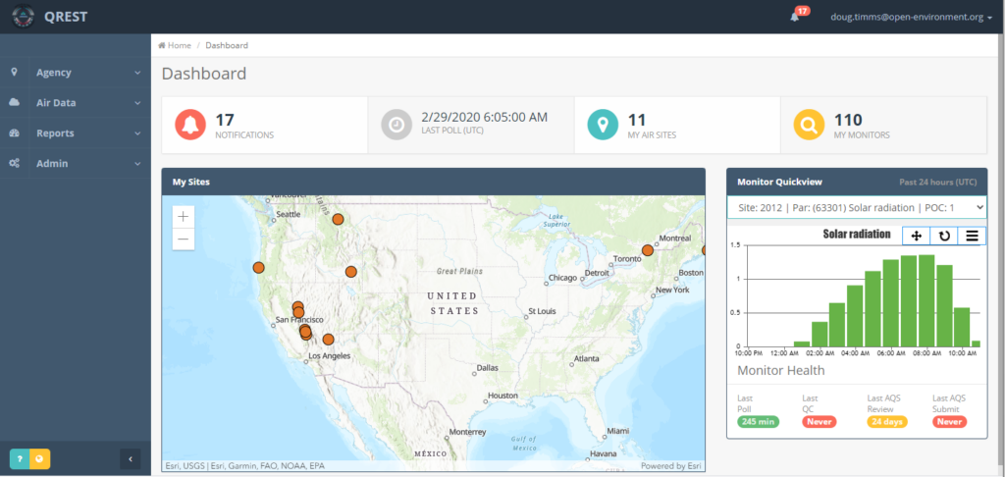Select the site marker east of Los Angeles

(x=328, y=340)
